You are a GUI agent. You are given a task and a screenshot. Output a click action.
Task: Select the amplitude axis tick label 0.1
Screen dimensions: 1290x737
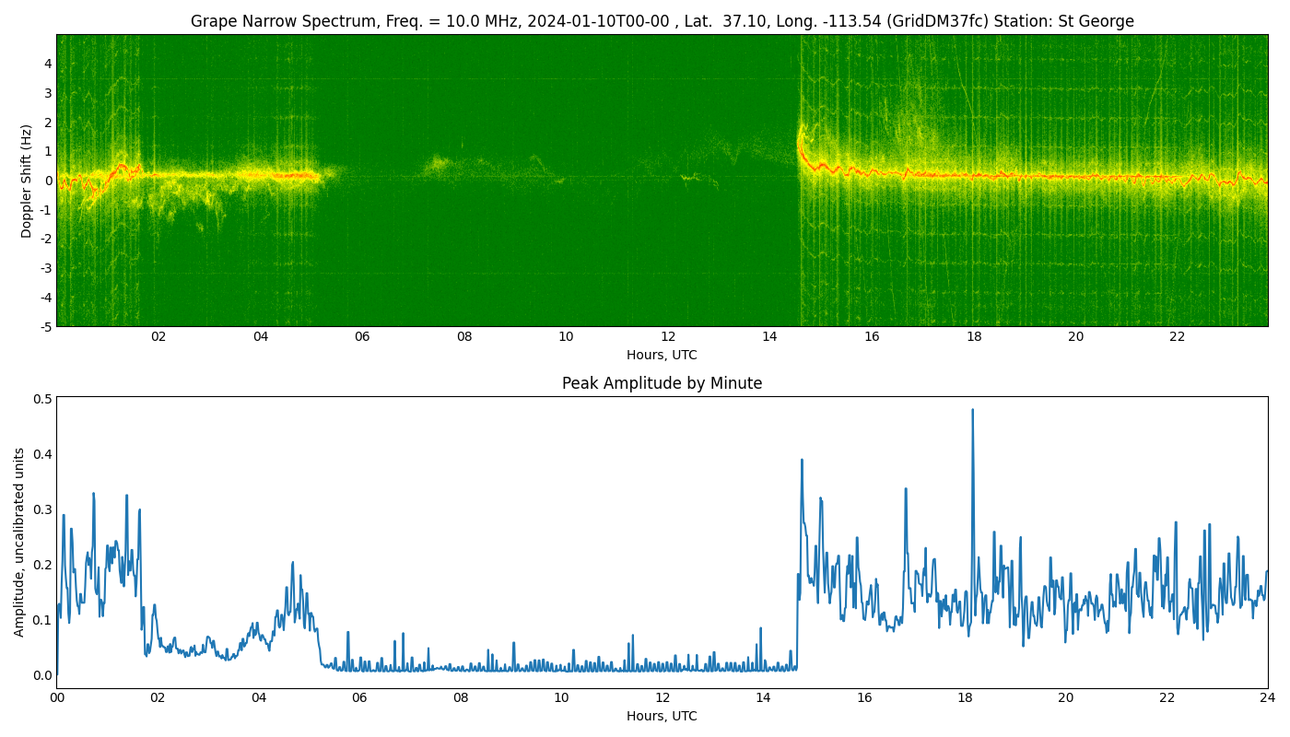point(42,620)
